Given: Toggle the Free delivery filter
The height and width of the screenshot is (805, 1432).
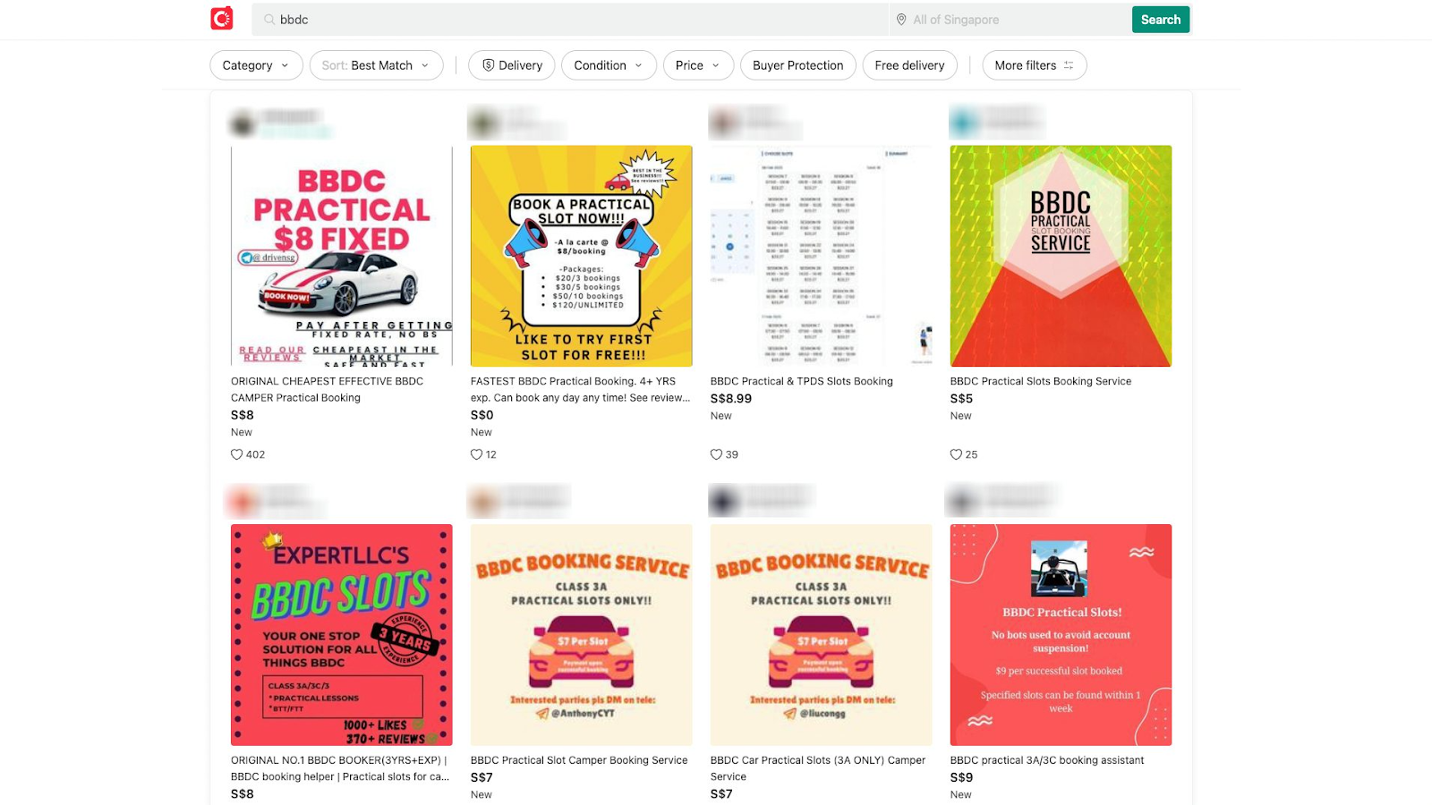Looking at the screenshot, I should pos(909,65).
